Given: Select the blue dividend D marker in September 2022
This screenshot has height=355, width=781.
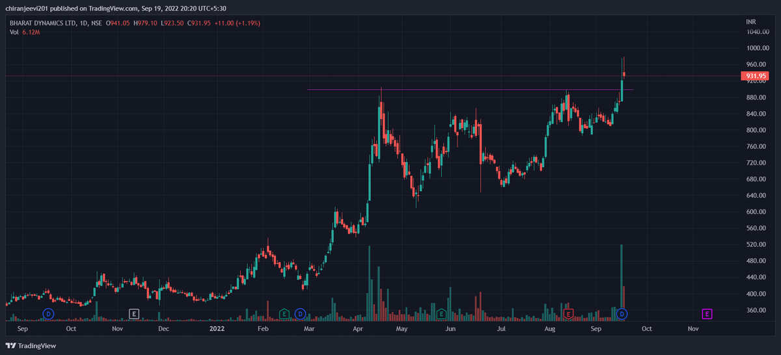Looking at the screenshot, I should click(x=622, y=314).
